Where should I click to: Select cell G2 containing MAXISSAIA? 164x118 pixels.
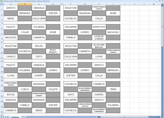85,13
